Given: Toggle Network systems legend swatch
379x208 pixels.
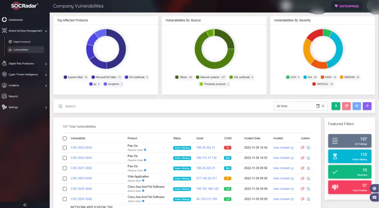Looking at the screenshot, I should pyautogui.click(x=198, y=77).
